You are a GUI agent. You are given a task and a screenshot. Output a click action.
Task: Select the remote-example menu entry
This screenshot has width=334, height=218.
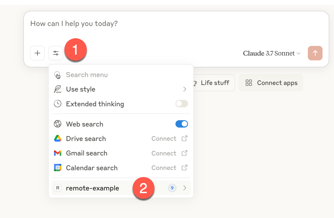pos(93,188)
